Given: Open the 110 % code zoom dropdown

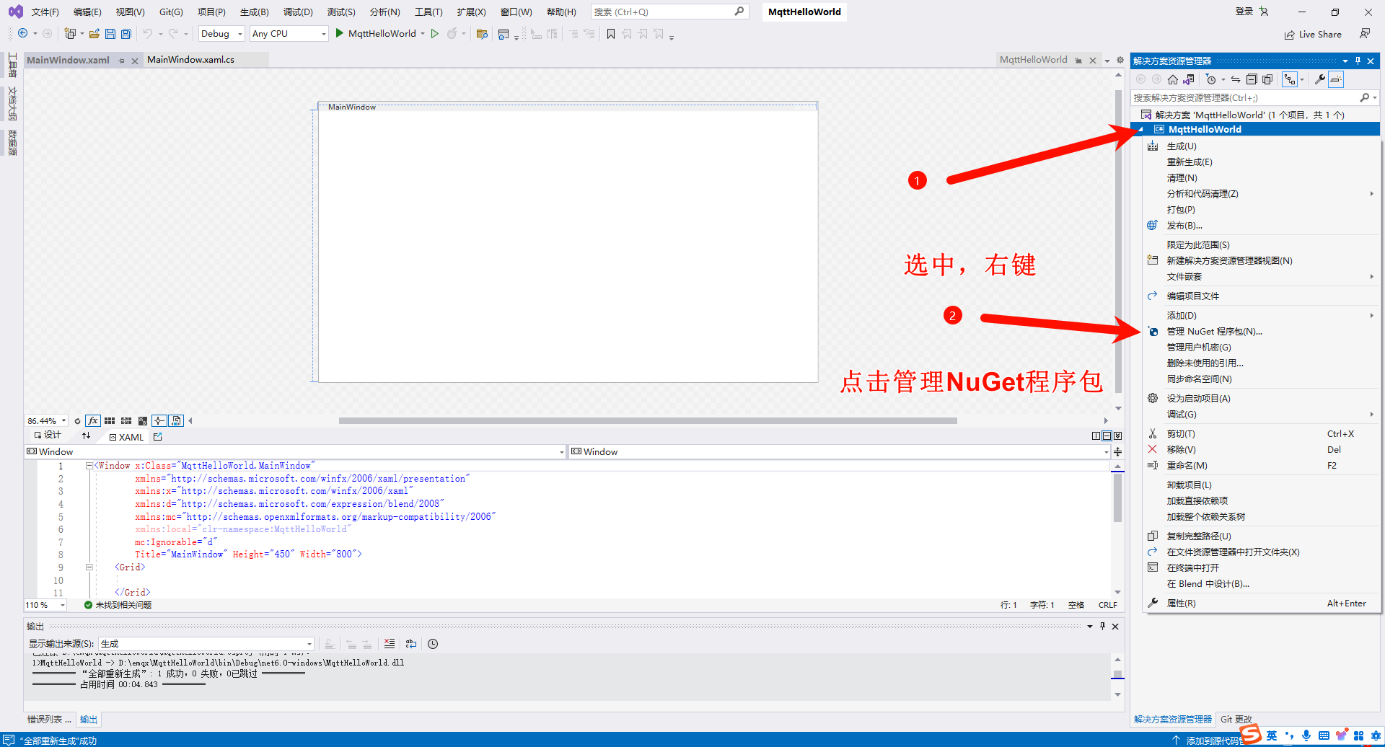Looking at the screenshot, I should click(45, 605).
